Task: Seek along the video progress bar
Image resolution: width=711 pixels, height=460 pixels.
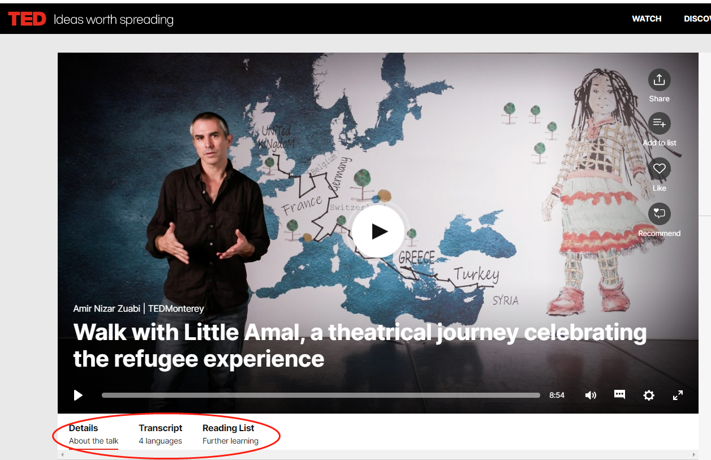Action: [x=321, y=395]
